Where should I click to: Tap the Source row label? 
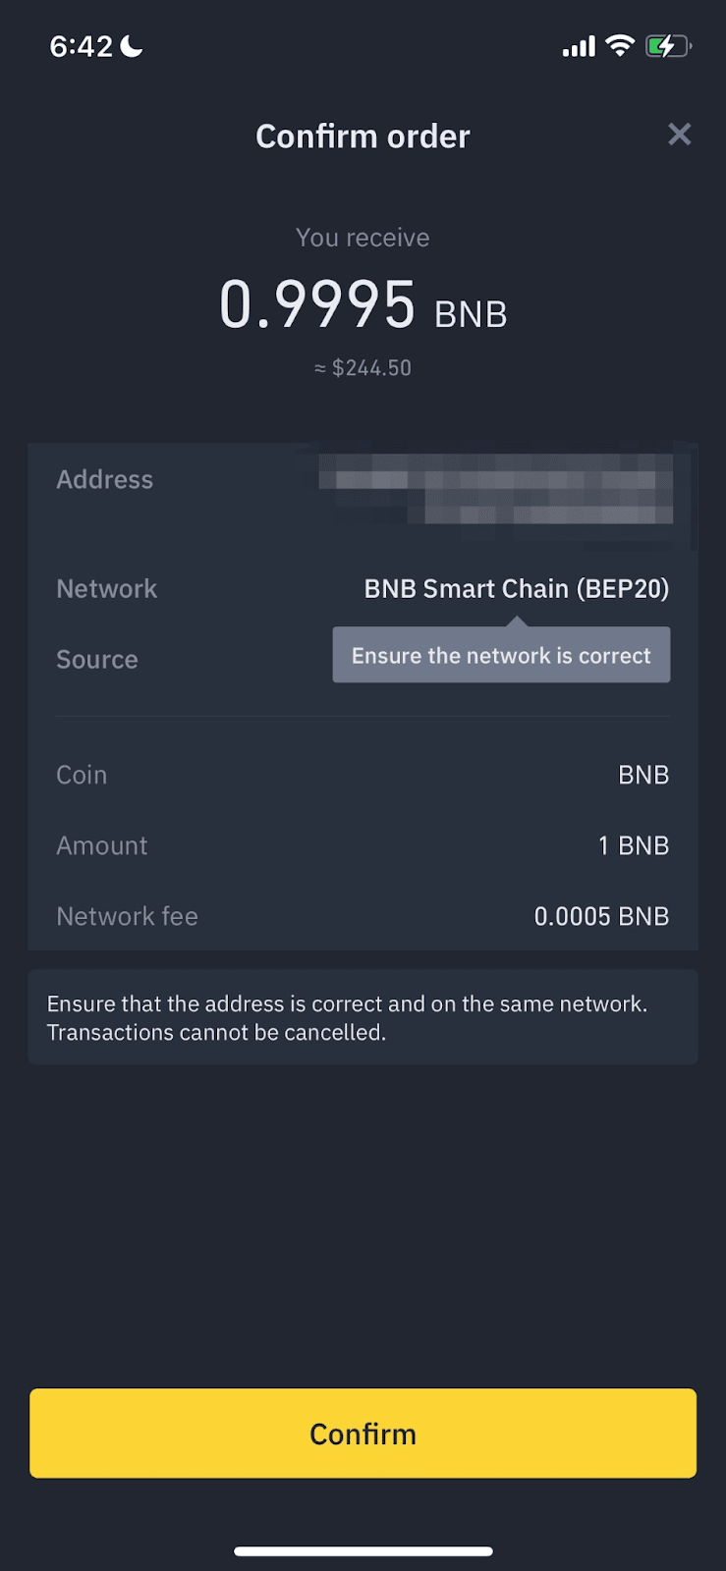click(x=97, y=660)
